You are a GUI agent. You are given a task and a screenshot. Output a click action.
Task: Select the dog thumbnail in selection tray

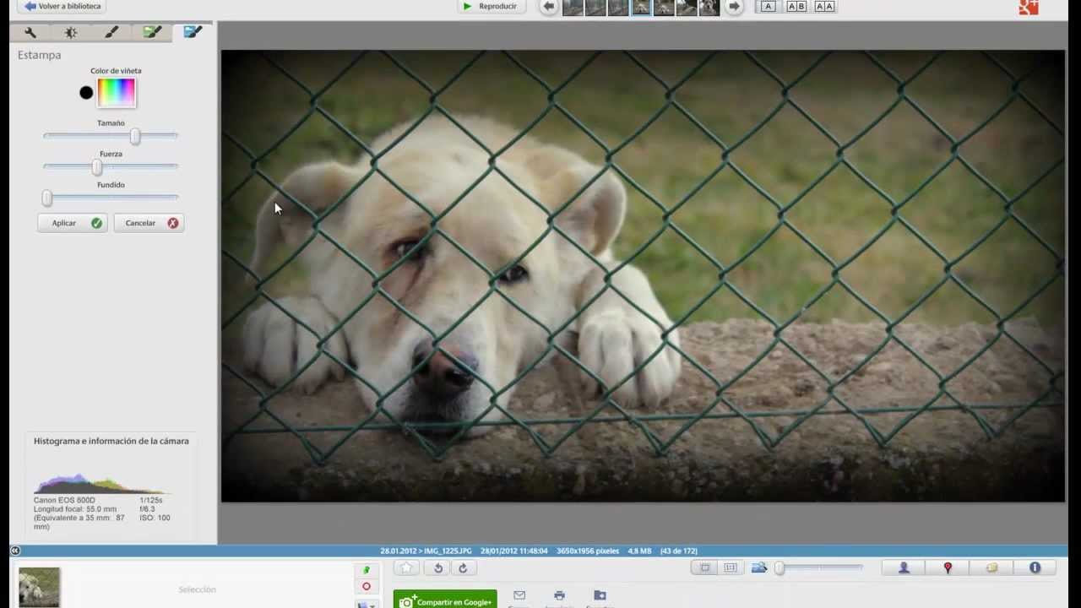(39, 587)
